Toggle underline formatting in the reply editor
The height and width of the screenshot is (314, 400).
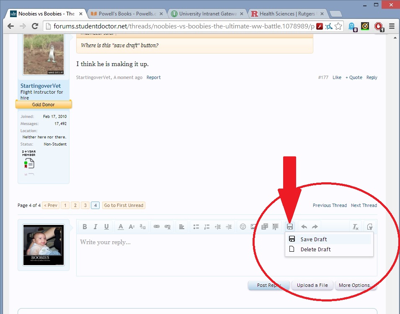tap(107, 227)
